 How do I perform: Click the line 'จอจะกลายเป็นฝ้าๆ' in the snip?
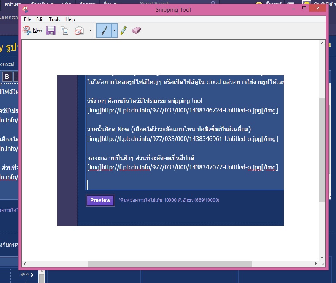[x=140, y=158]
